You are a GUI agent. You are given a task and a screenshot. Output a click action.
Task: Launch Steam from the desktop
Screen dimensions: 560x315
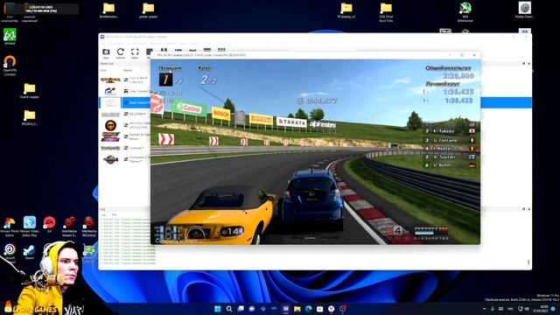tap(30, 252)
